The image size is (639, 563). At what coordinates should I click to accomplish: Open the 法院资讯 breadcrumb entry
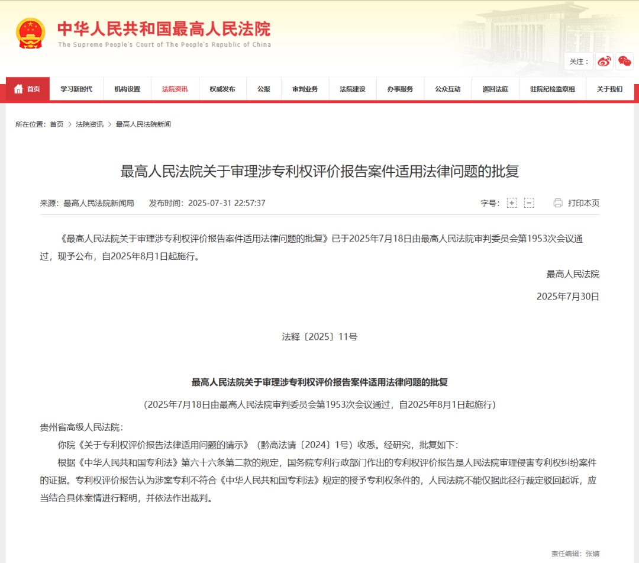tap(88, 124)
